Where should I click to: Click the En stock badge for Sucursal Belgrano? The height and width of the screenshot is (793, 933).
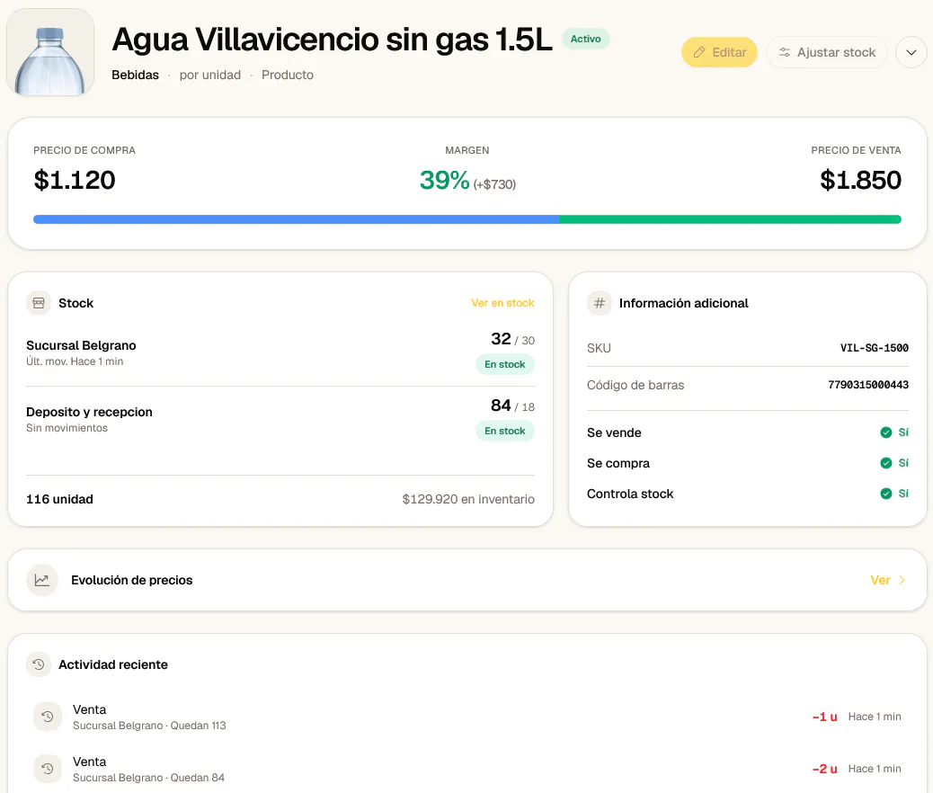coord(504,364)
